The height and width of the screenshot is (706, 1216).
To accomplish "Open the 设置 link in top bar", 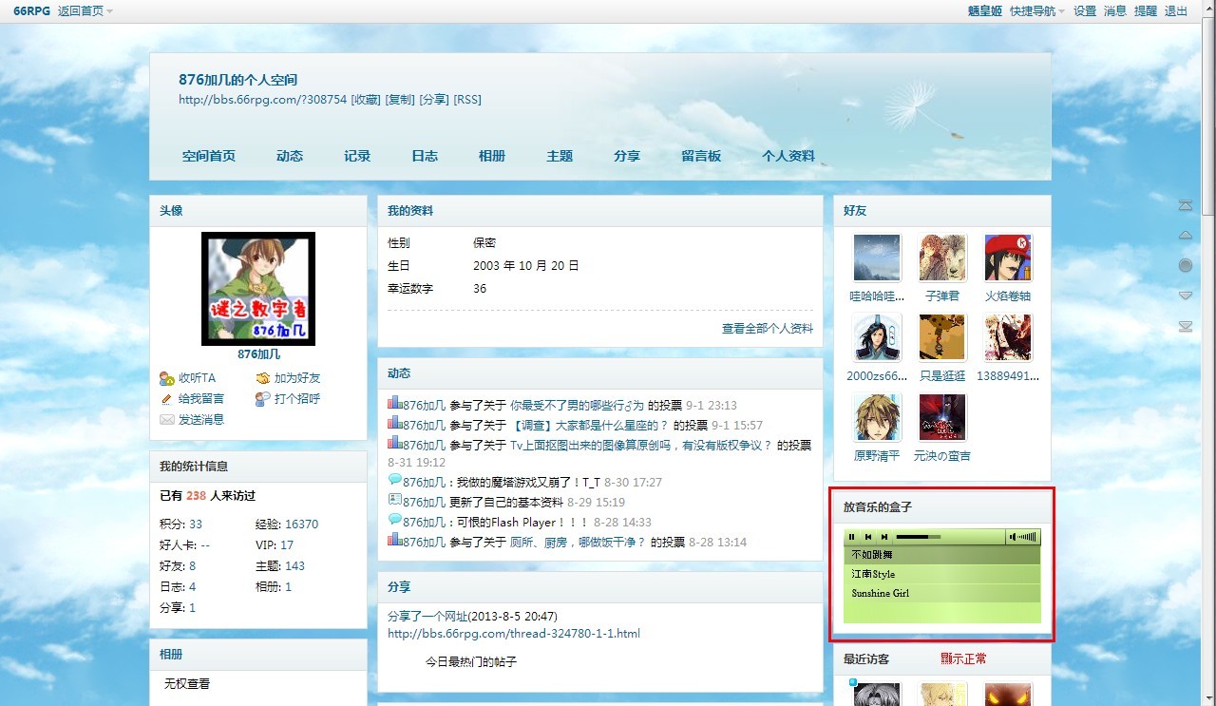I will click(x=1085, y=11).
